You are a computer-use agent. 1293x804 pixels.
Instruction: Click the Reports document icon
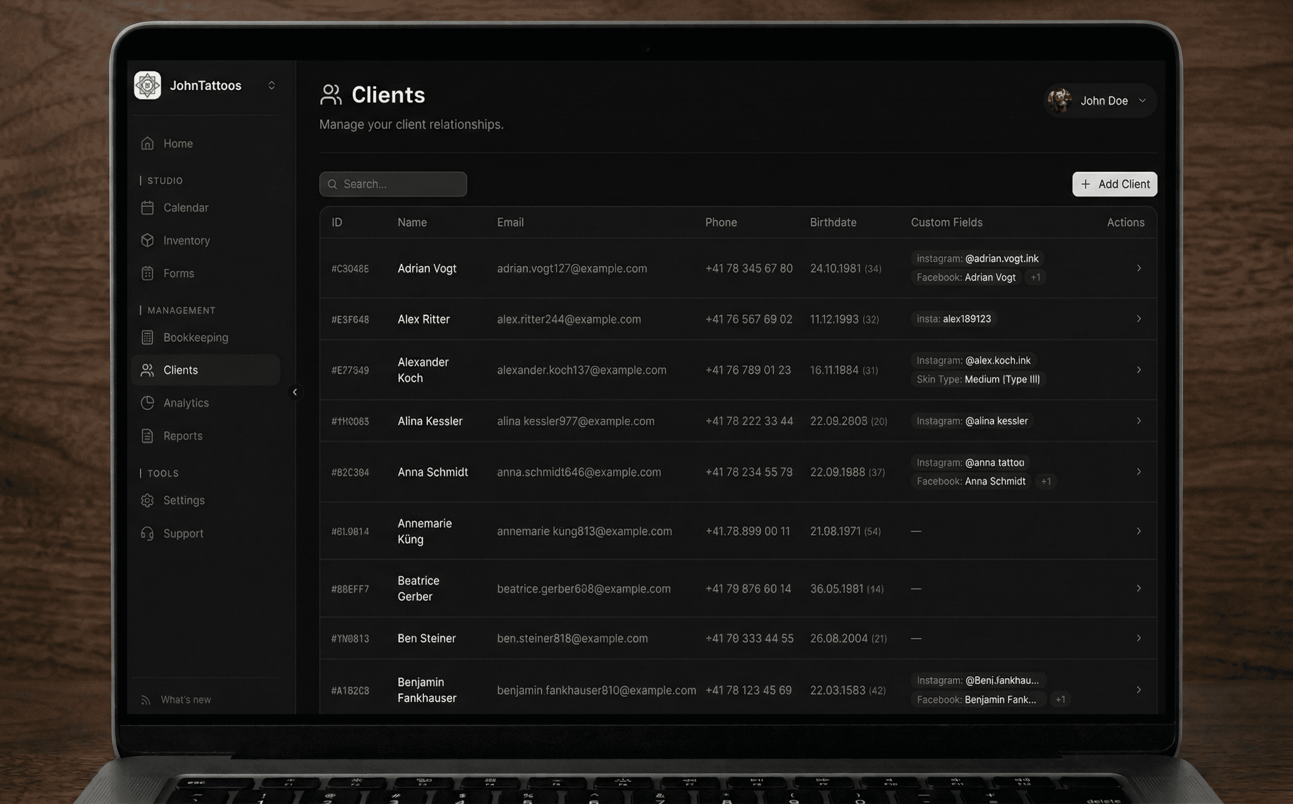click(147, 436)
